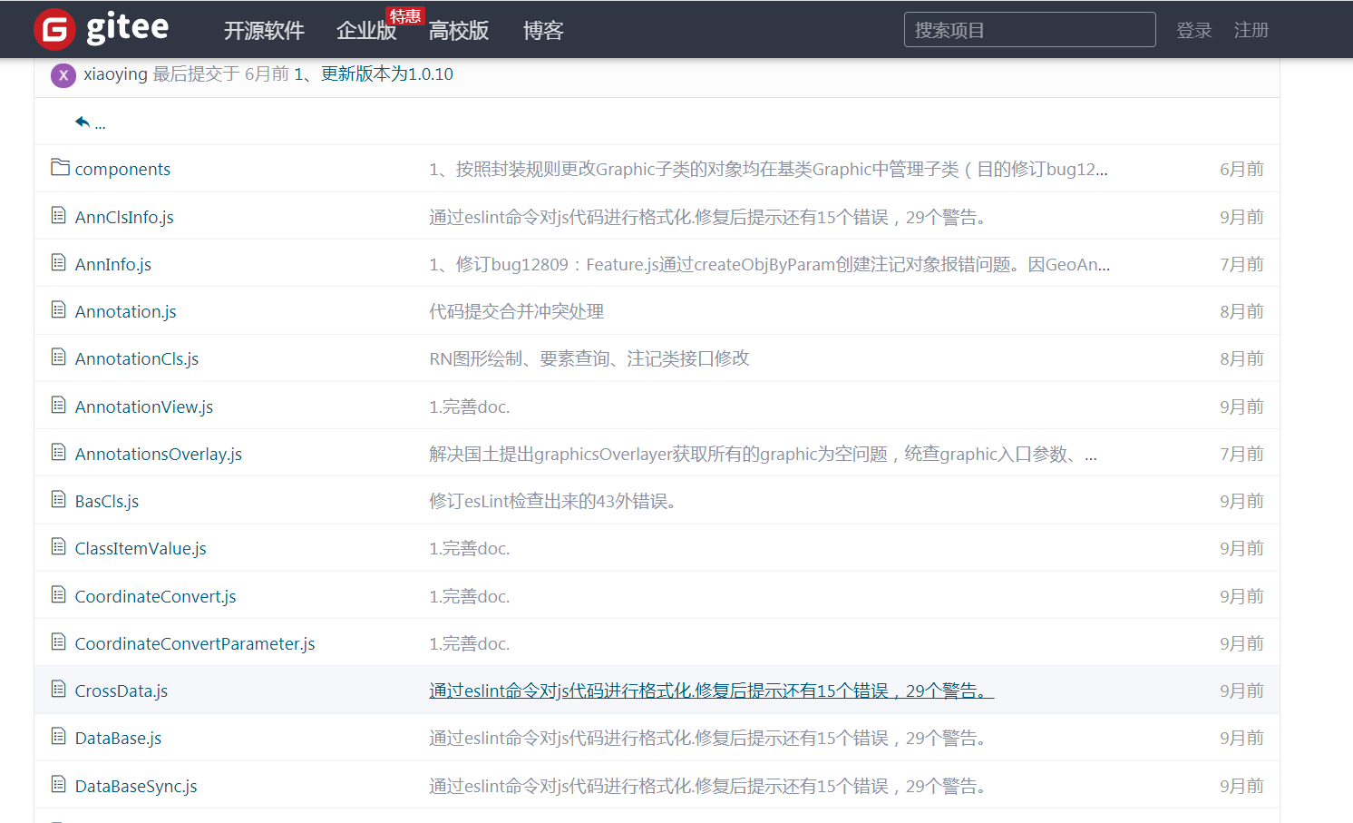Open latest commit 更新版本为1.0.10
1353x823 pixels.
374,74
